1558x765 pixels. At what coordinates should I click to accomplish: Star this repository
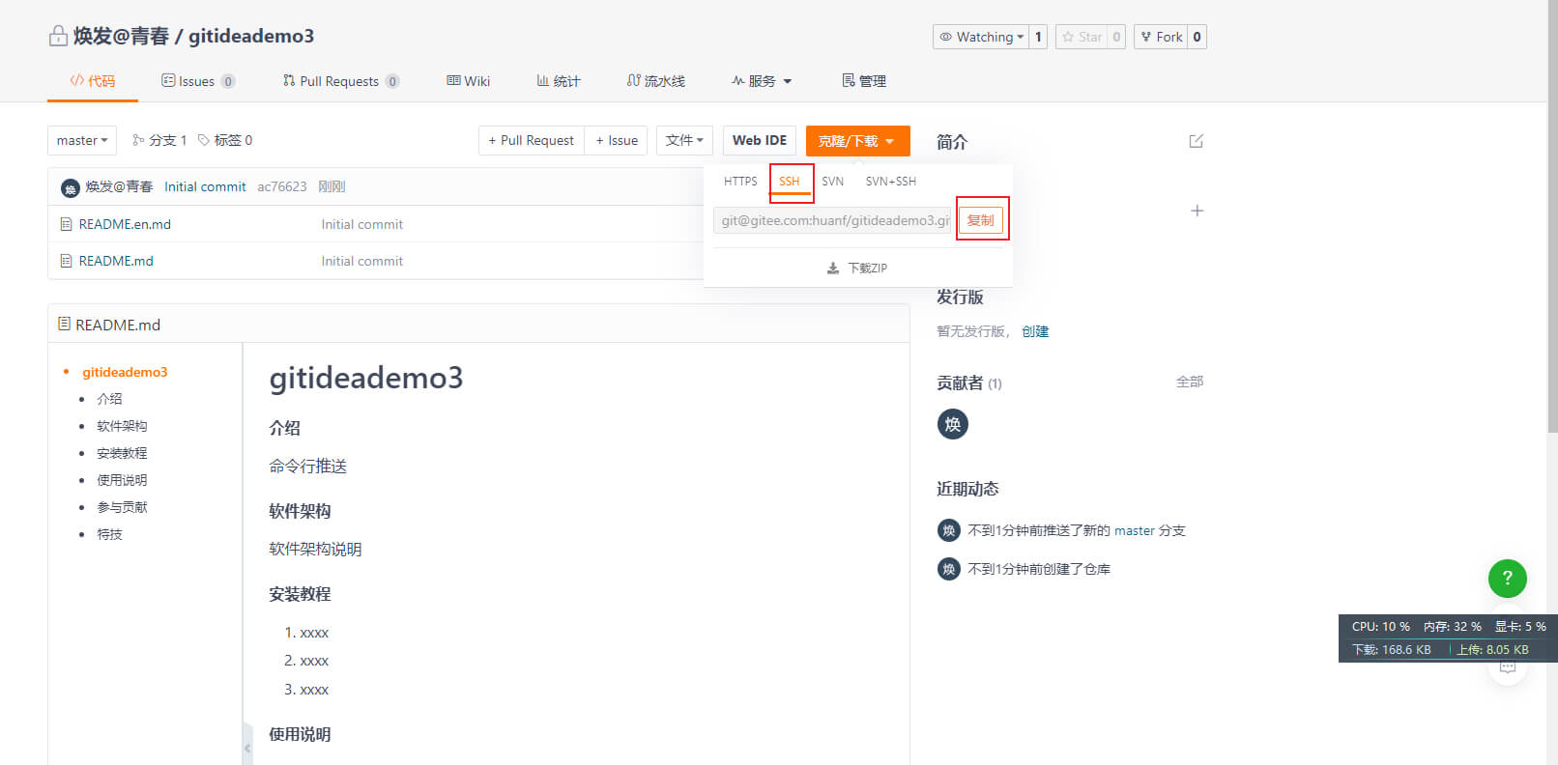click(x=1082, y=37)
